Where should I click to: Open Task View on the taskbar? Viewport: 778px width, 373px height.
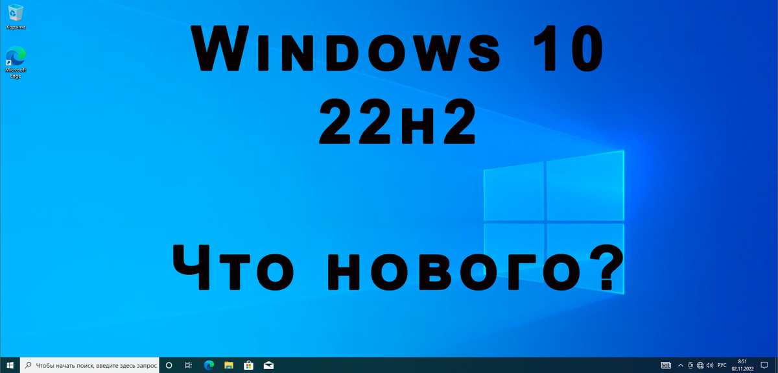pyautogui.click(x=188, y=365)
